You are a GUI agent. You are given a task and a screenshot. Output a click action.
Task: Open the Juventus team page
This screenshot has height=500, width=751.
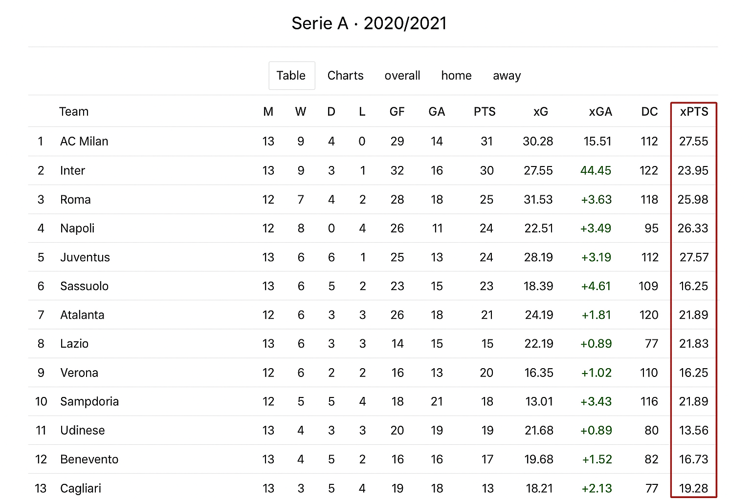85,257
